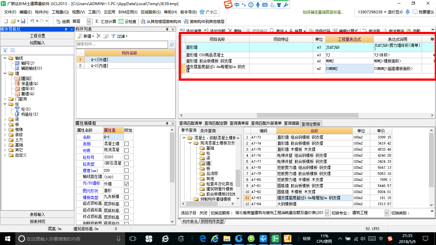Viewport: 436px width, 245px height.
Task: Click the search magnifier icon in component list
Action: (172, 44)
